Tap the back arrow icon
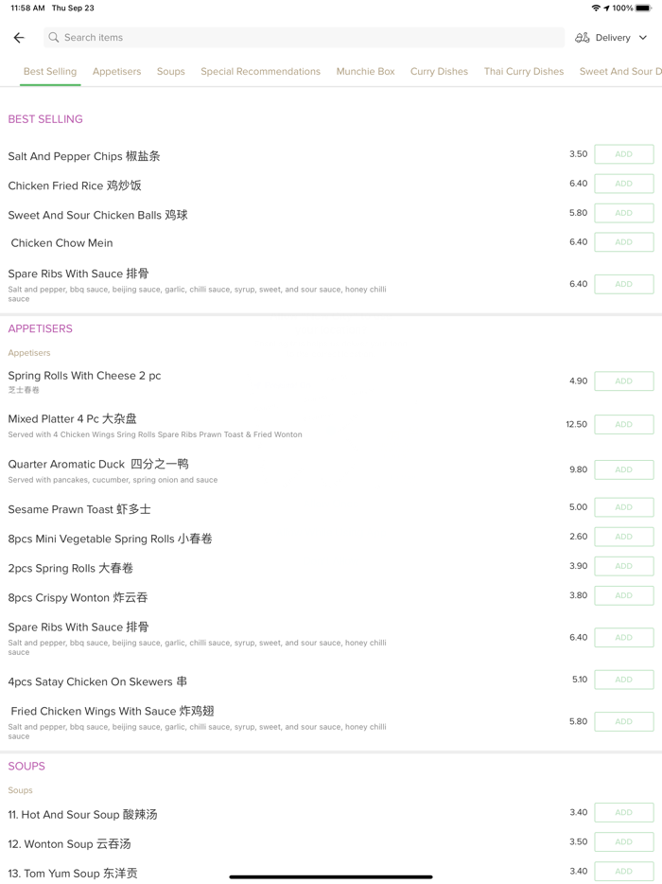This screenshot has width=662, height=884. point(19,38)
